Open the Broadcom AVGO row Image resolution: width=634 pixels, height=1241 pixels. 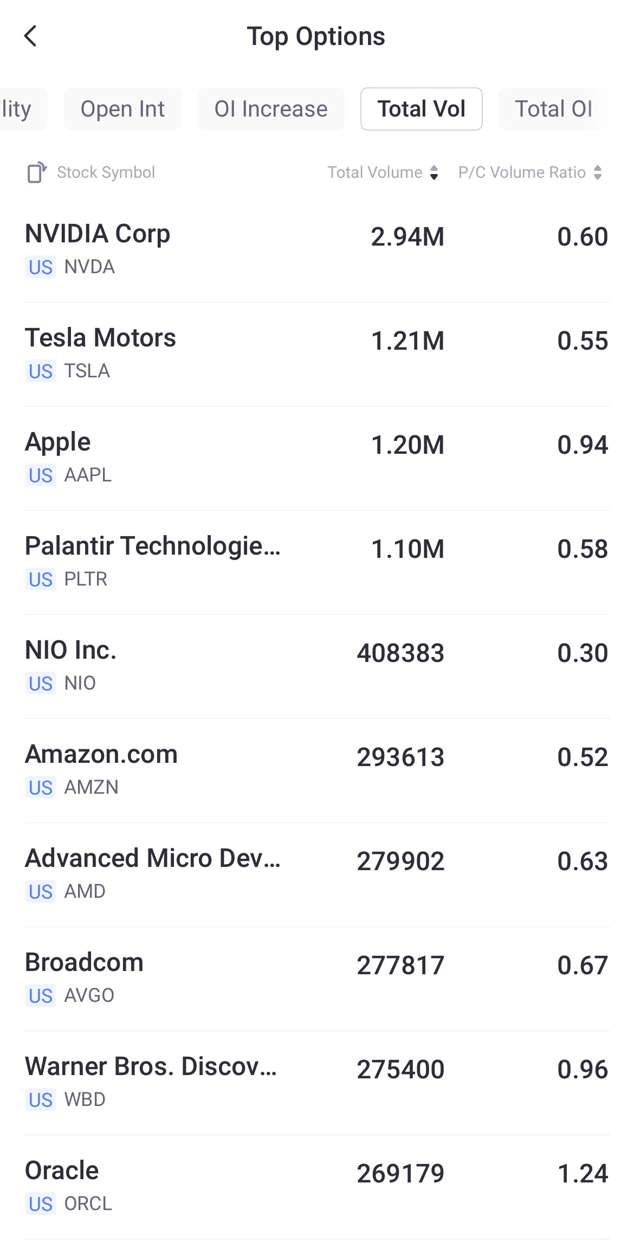click(317, 978)
